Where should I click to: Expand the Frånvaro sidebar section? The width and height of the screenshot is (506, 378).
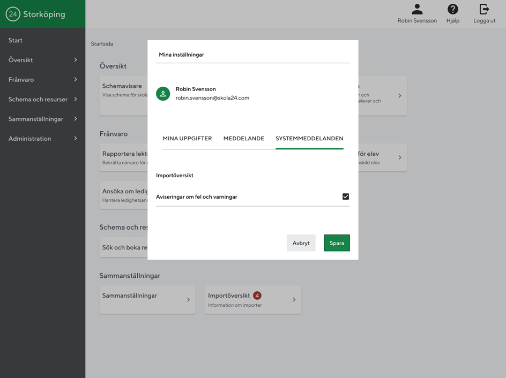click(42, 80)
